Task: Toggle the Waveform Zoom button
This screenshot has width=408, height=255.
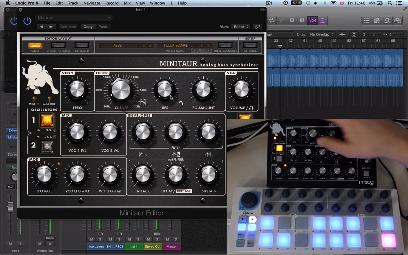Action: pos(342,34)
